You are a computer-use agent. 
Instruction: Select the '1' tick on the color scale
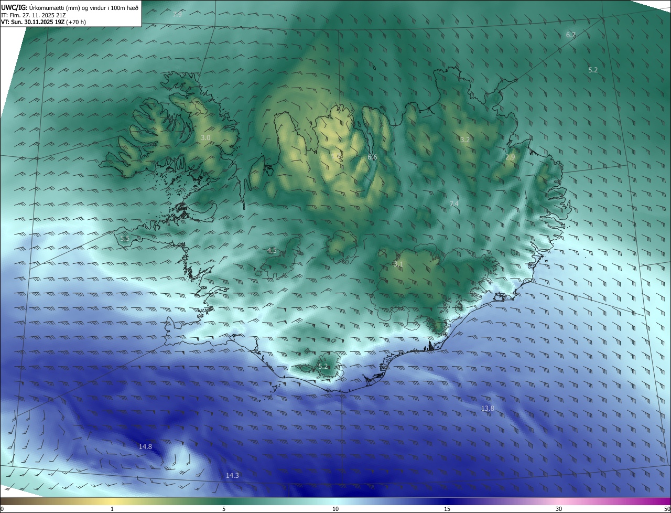112,509
